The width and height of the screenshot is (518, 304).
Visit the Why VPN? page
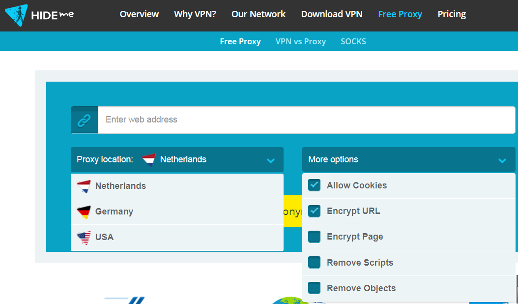195,14
